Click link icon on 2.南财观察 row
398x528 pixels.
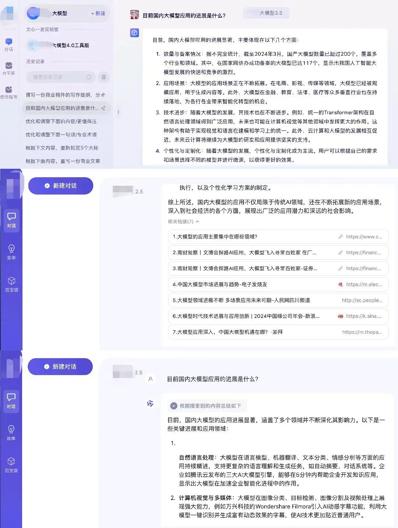pos(341,253)
